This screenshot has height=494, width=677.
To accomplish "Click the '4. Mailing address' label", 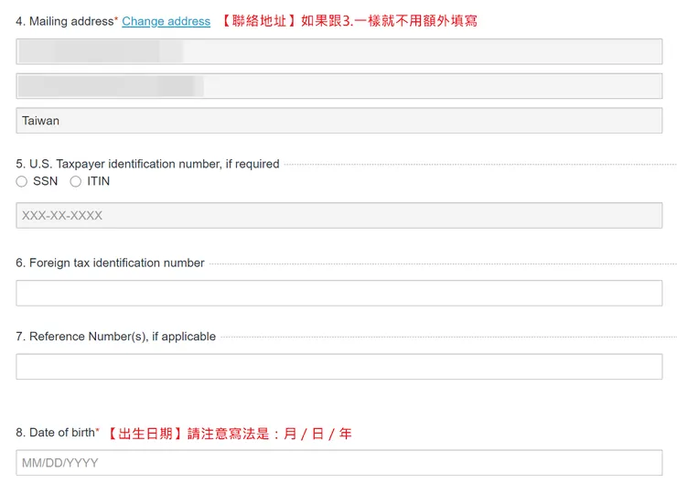I will tap(67, 21).
